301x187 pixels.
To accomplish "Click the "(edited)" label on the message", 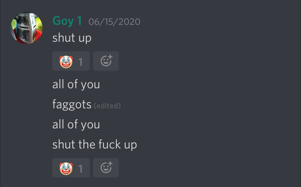I will tap(107, 106).
